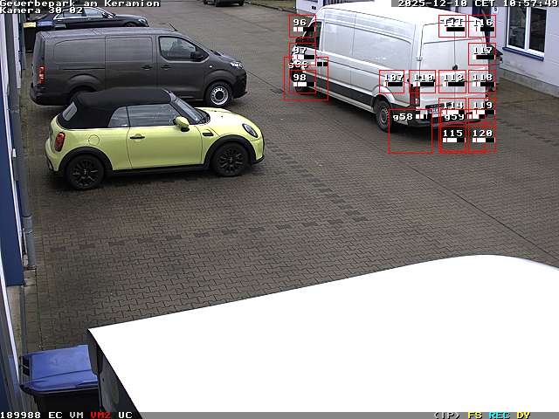
Task: Click the date and time overlay
Action: coord(477,3)
